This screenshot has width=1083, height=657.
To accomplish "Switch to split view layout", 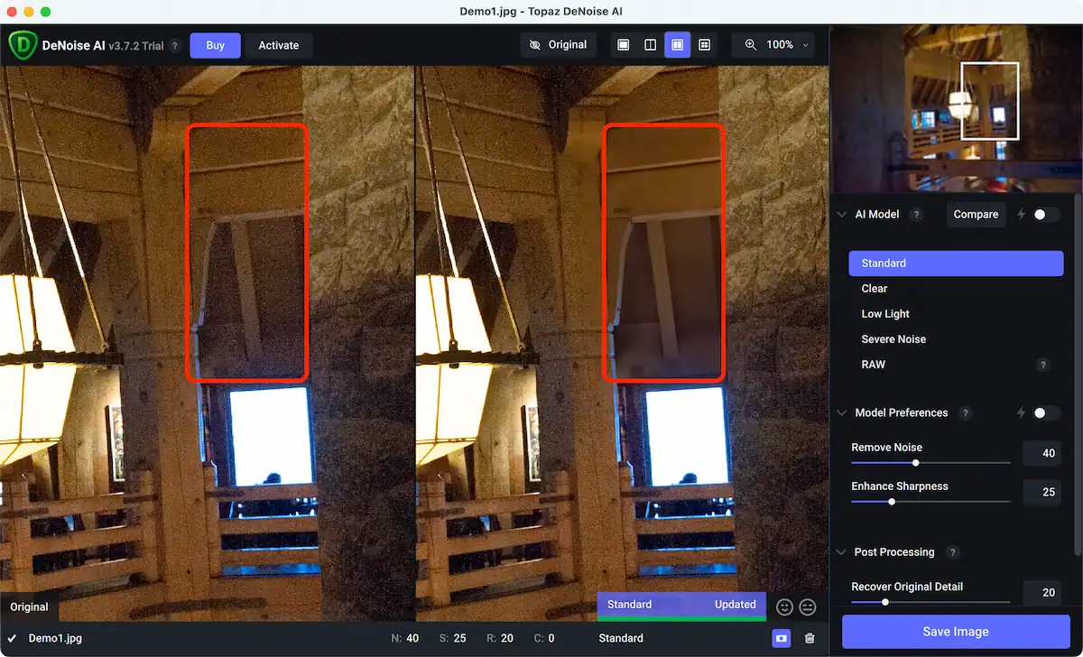I will 650,44.
